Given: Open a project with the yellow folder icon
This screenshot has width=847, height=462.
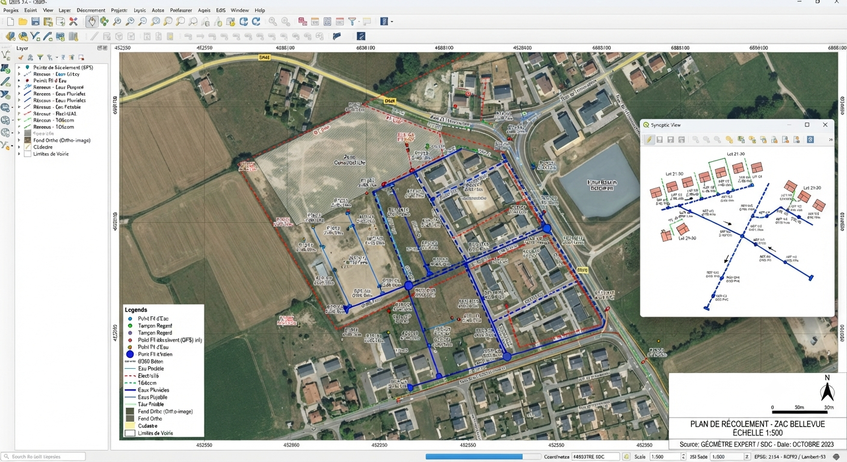Looking at the screenshot, I should [x=23, y=22].
